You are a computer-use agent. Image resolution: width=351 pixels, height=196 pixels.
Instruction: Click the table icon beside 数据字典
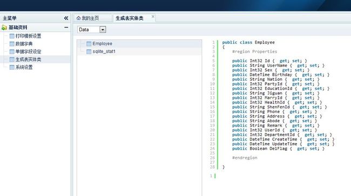(12, 44)
